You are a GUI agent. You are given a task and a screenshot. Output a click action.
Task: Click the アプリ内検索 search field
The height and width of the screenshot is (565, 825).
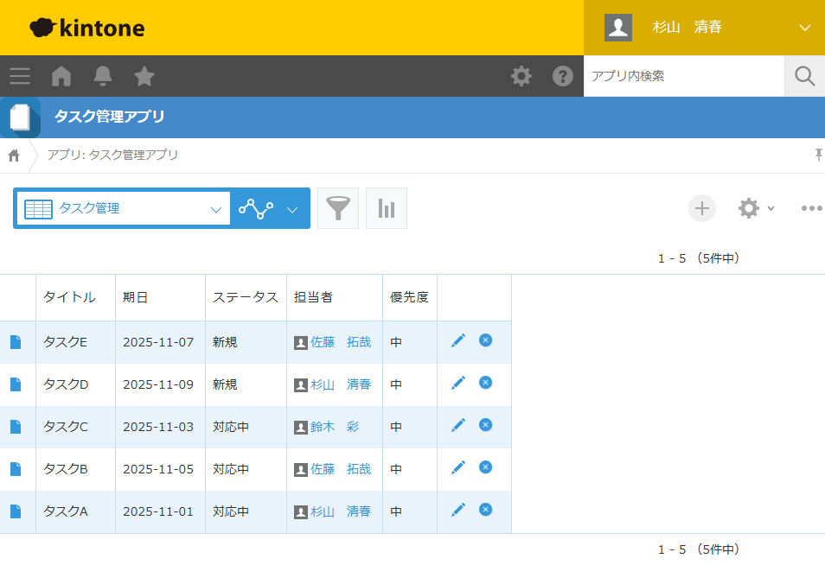coord(683,76)
